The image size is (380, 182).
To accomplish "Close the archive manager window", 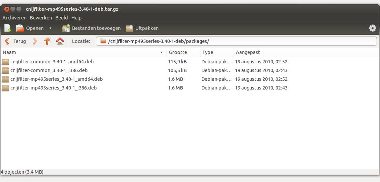I will coord(7,9).
